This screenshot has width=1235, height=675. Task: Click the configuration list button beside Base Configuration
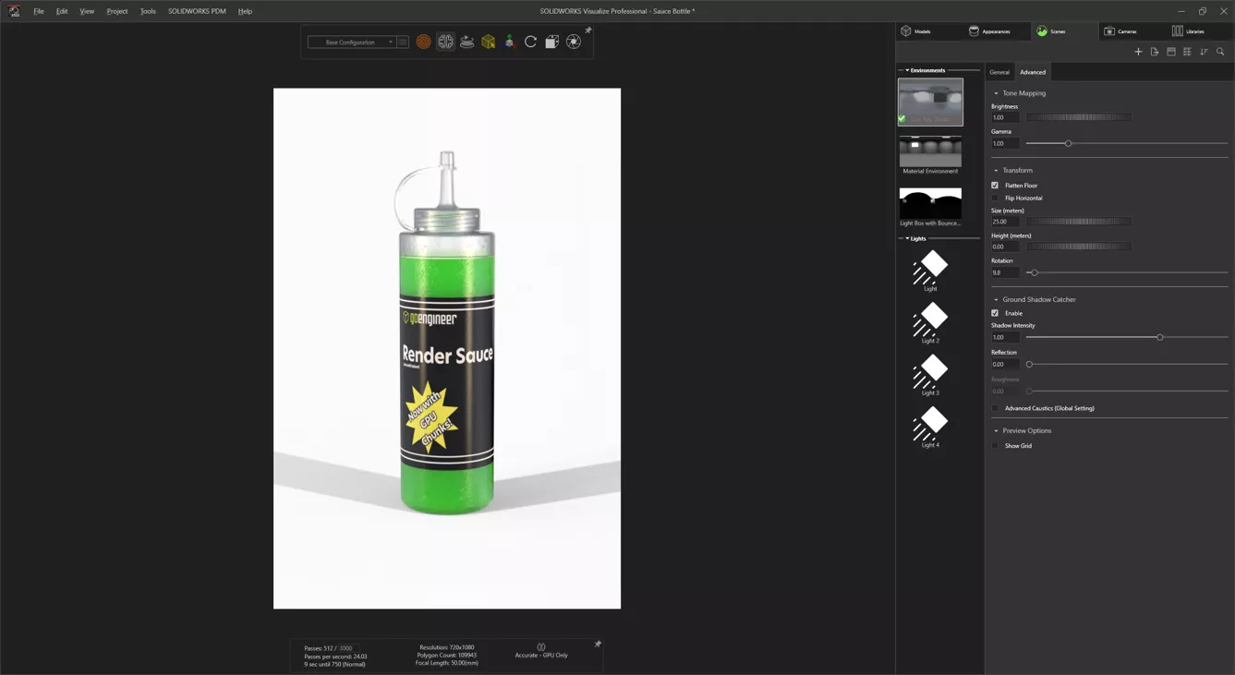[x=403, y=42]
